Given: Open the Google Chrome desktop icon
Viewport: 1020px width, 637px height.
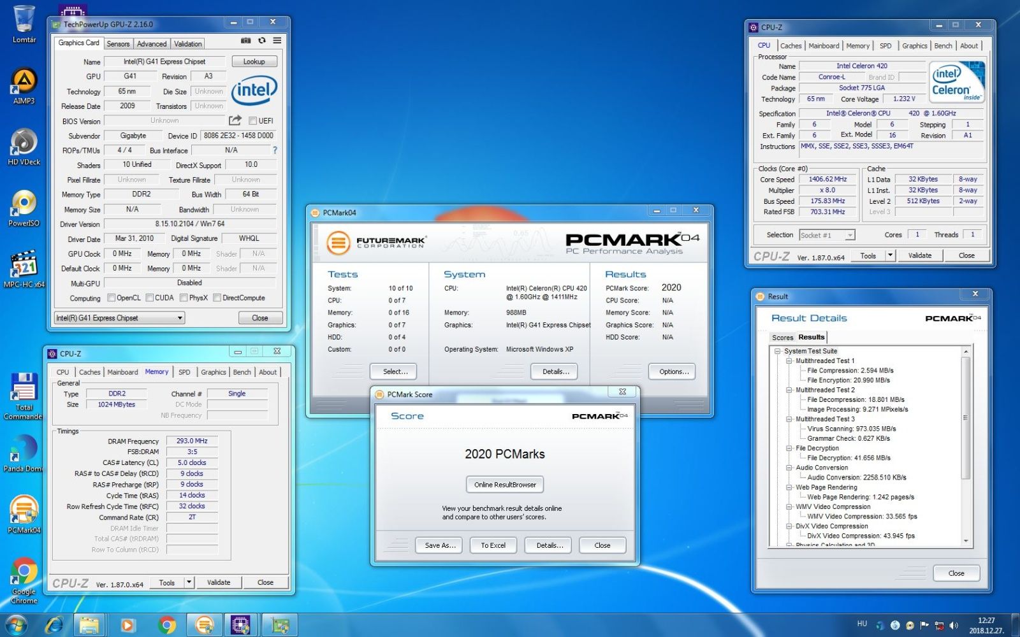Looking at the screenshot, I should 24,580.
